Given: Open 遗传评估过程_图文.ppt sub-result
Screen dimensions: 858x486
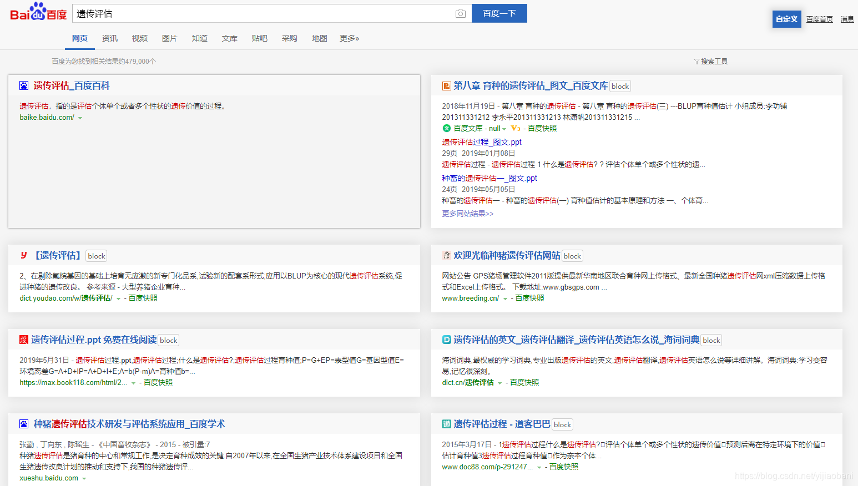Looking at the screenshot, I should tap(482, 142).
